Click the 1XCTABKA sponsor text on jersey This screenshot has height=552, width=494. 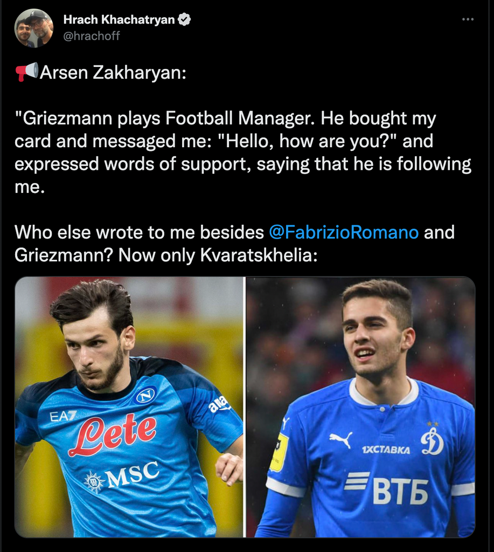click(386, 450)
